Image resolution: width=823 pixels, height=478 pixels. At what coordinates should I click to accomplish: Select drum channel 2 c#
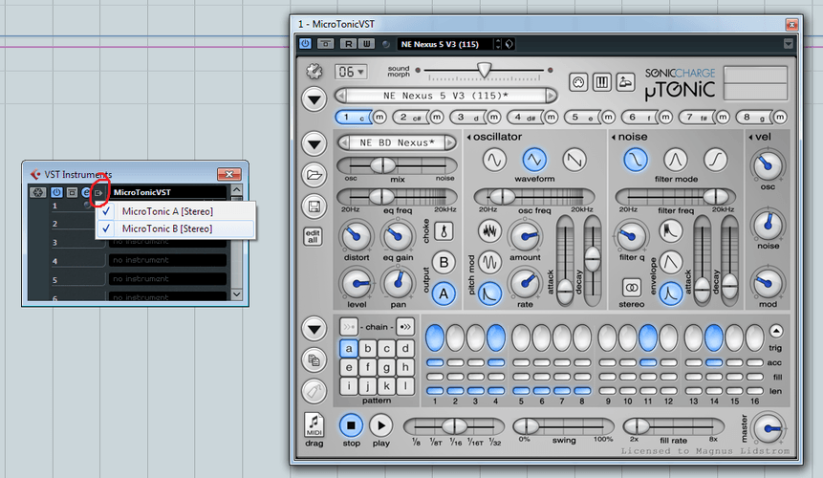coord(410,118)
